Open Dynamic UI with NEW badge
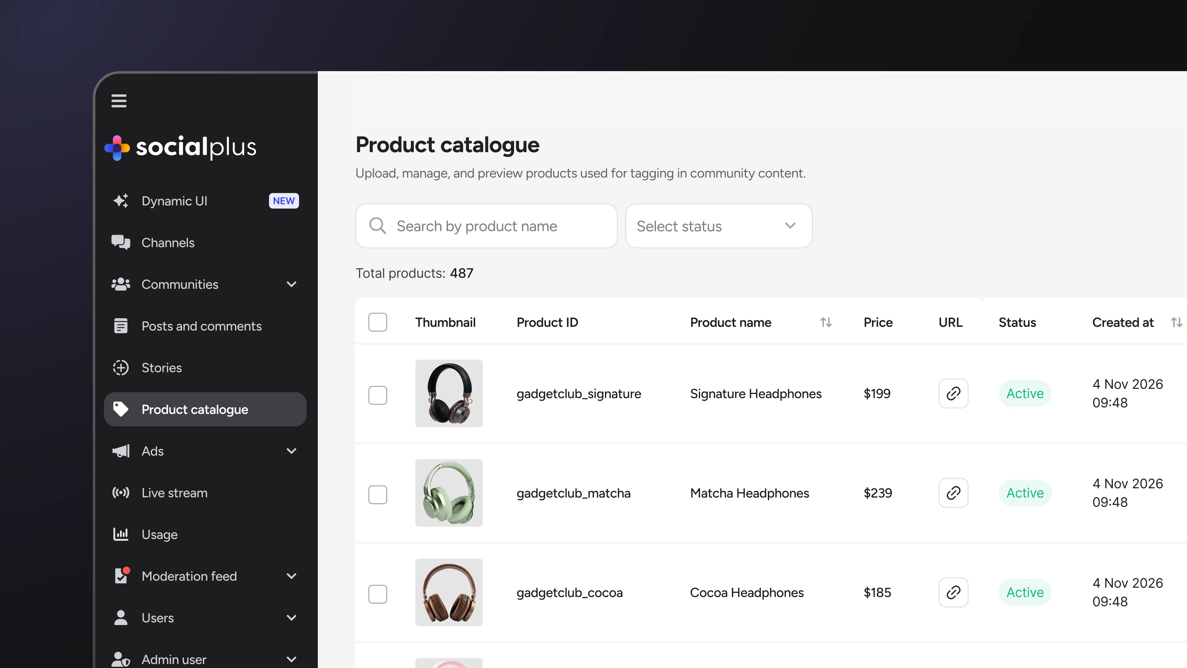 174,201
